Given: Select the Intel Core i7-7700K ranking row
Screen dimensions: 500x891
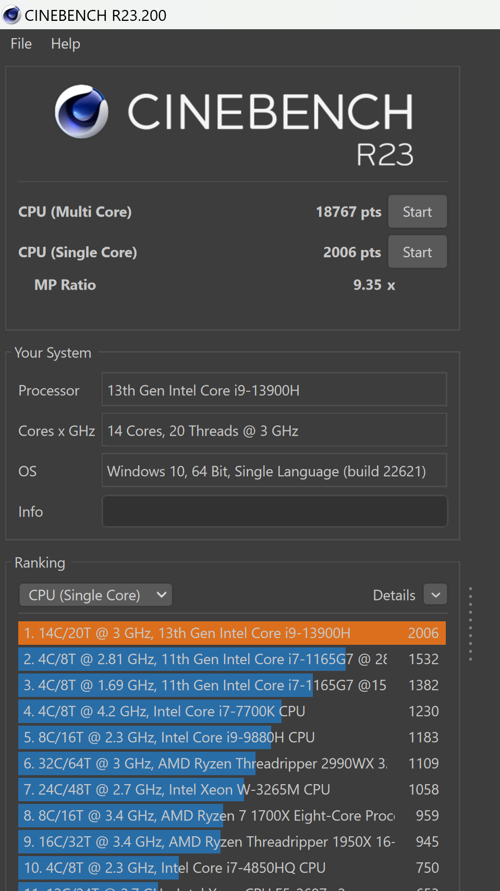Looking at the screenshot, I should [232, 711].
